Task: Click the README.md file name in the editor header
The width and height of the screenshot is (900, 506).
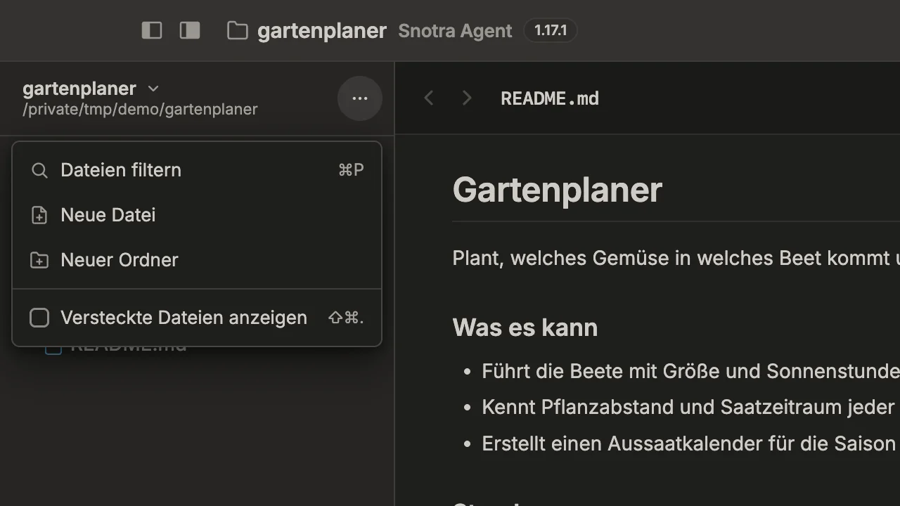Action: pyautogui.click(x=550, y=98)
